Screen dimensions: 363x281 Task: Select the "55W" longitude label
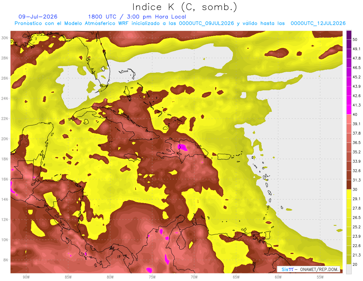tap(320, 277)
